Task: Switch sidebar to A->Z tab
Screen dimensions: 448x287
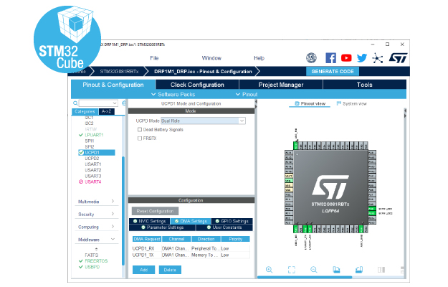Action: point(107,111)
